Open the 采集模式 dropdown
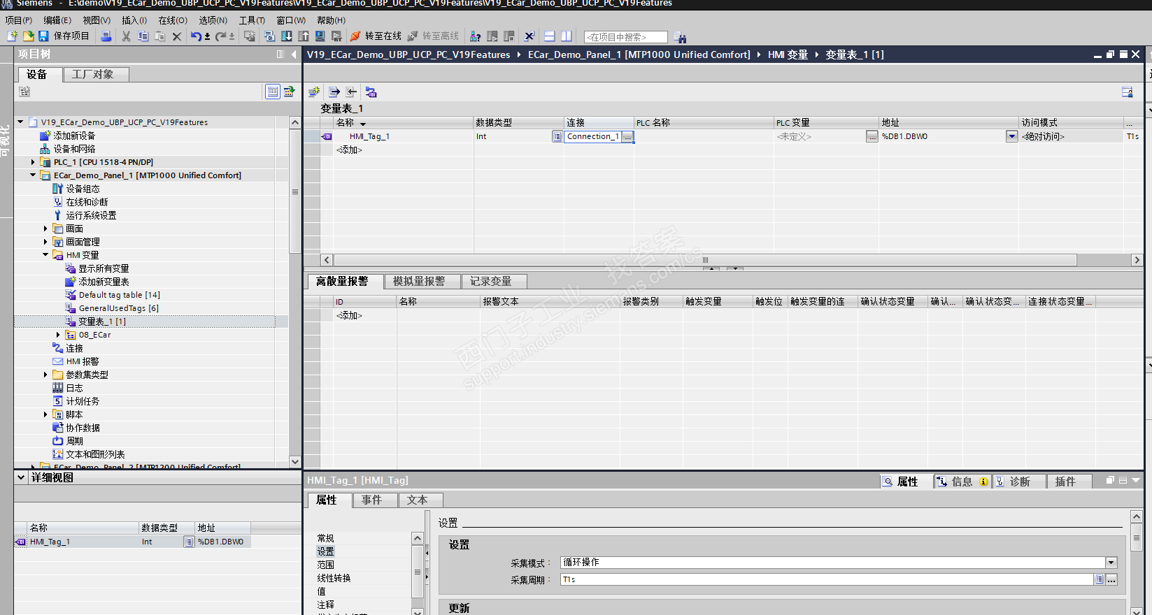 click(x=1111, y=563)
